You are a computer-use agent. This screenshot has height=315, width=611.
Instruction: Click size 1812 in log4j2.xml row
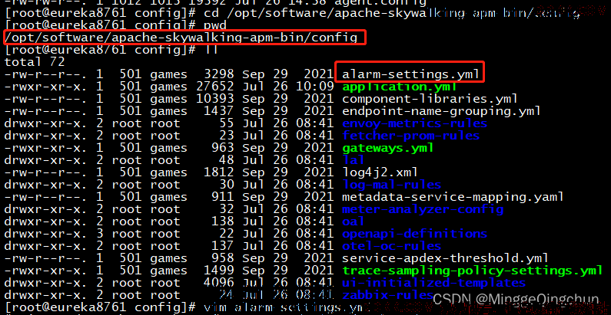click(218, 172)
